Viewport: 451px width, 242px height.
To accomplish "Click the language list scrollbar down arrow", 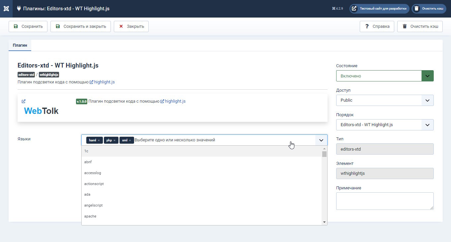I will pyautogui.click(x=325, y=222).
